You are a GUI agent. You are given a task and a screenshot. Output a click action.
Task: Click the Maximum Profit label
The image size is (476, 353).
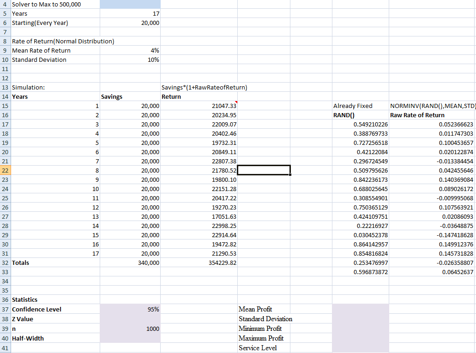coord(261,338)
